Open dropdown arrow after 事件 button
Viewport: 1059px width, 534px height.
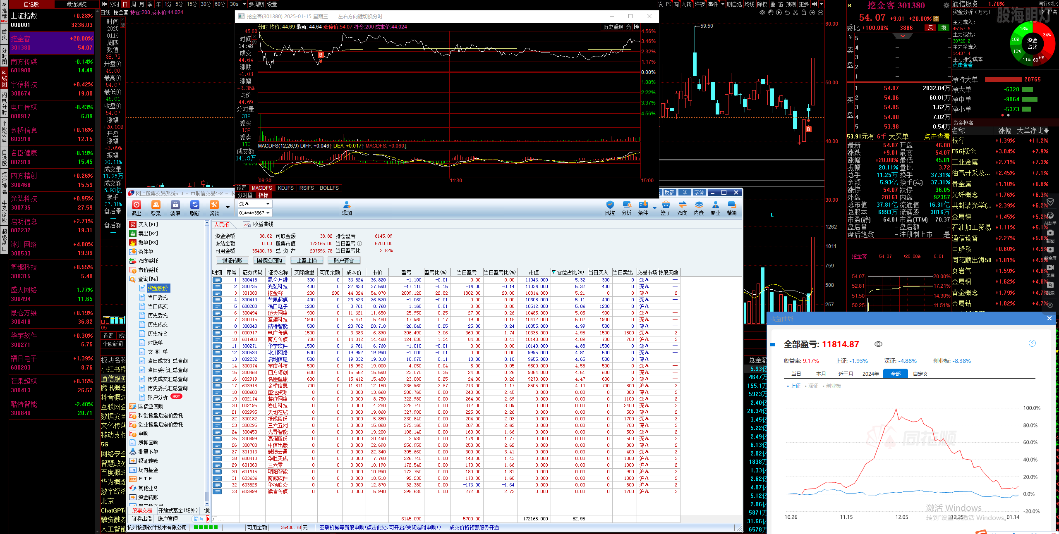tap(723, 4)
